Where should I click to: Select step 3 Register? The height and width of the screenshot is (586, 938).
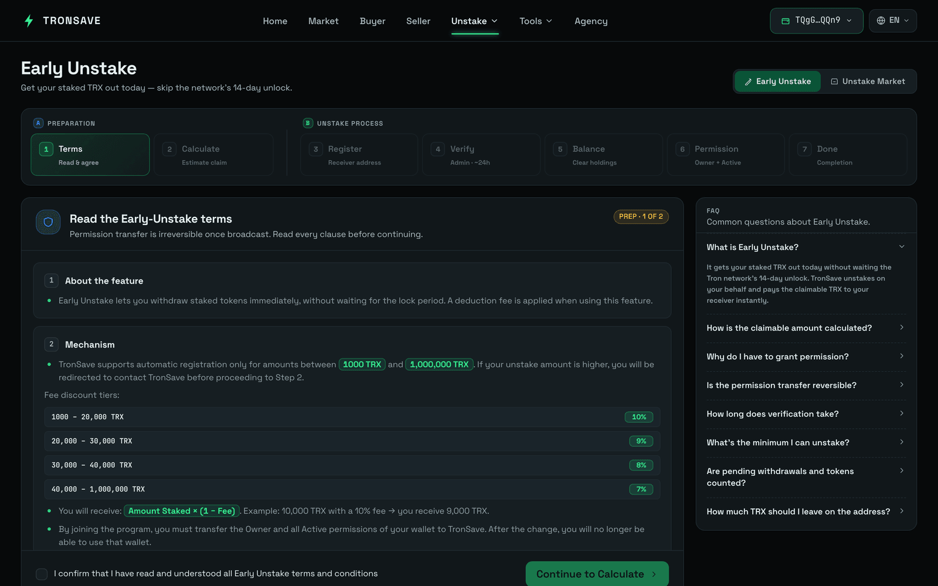pos(359,155)
